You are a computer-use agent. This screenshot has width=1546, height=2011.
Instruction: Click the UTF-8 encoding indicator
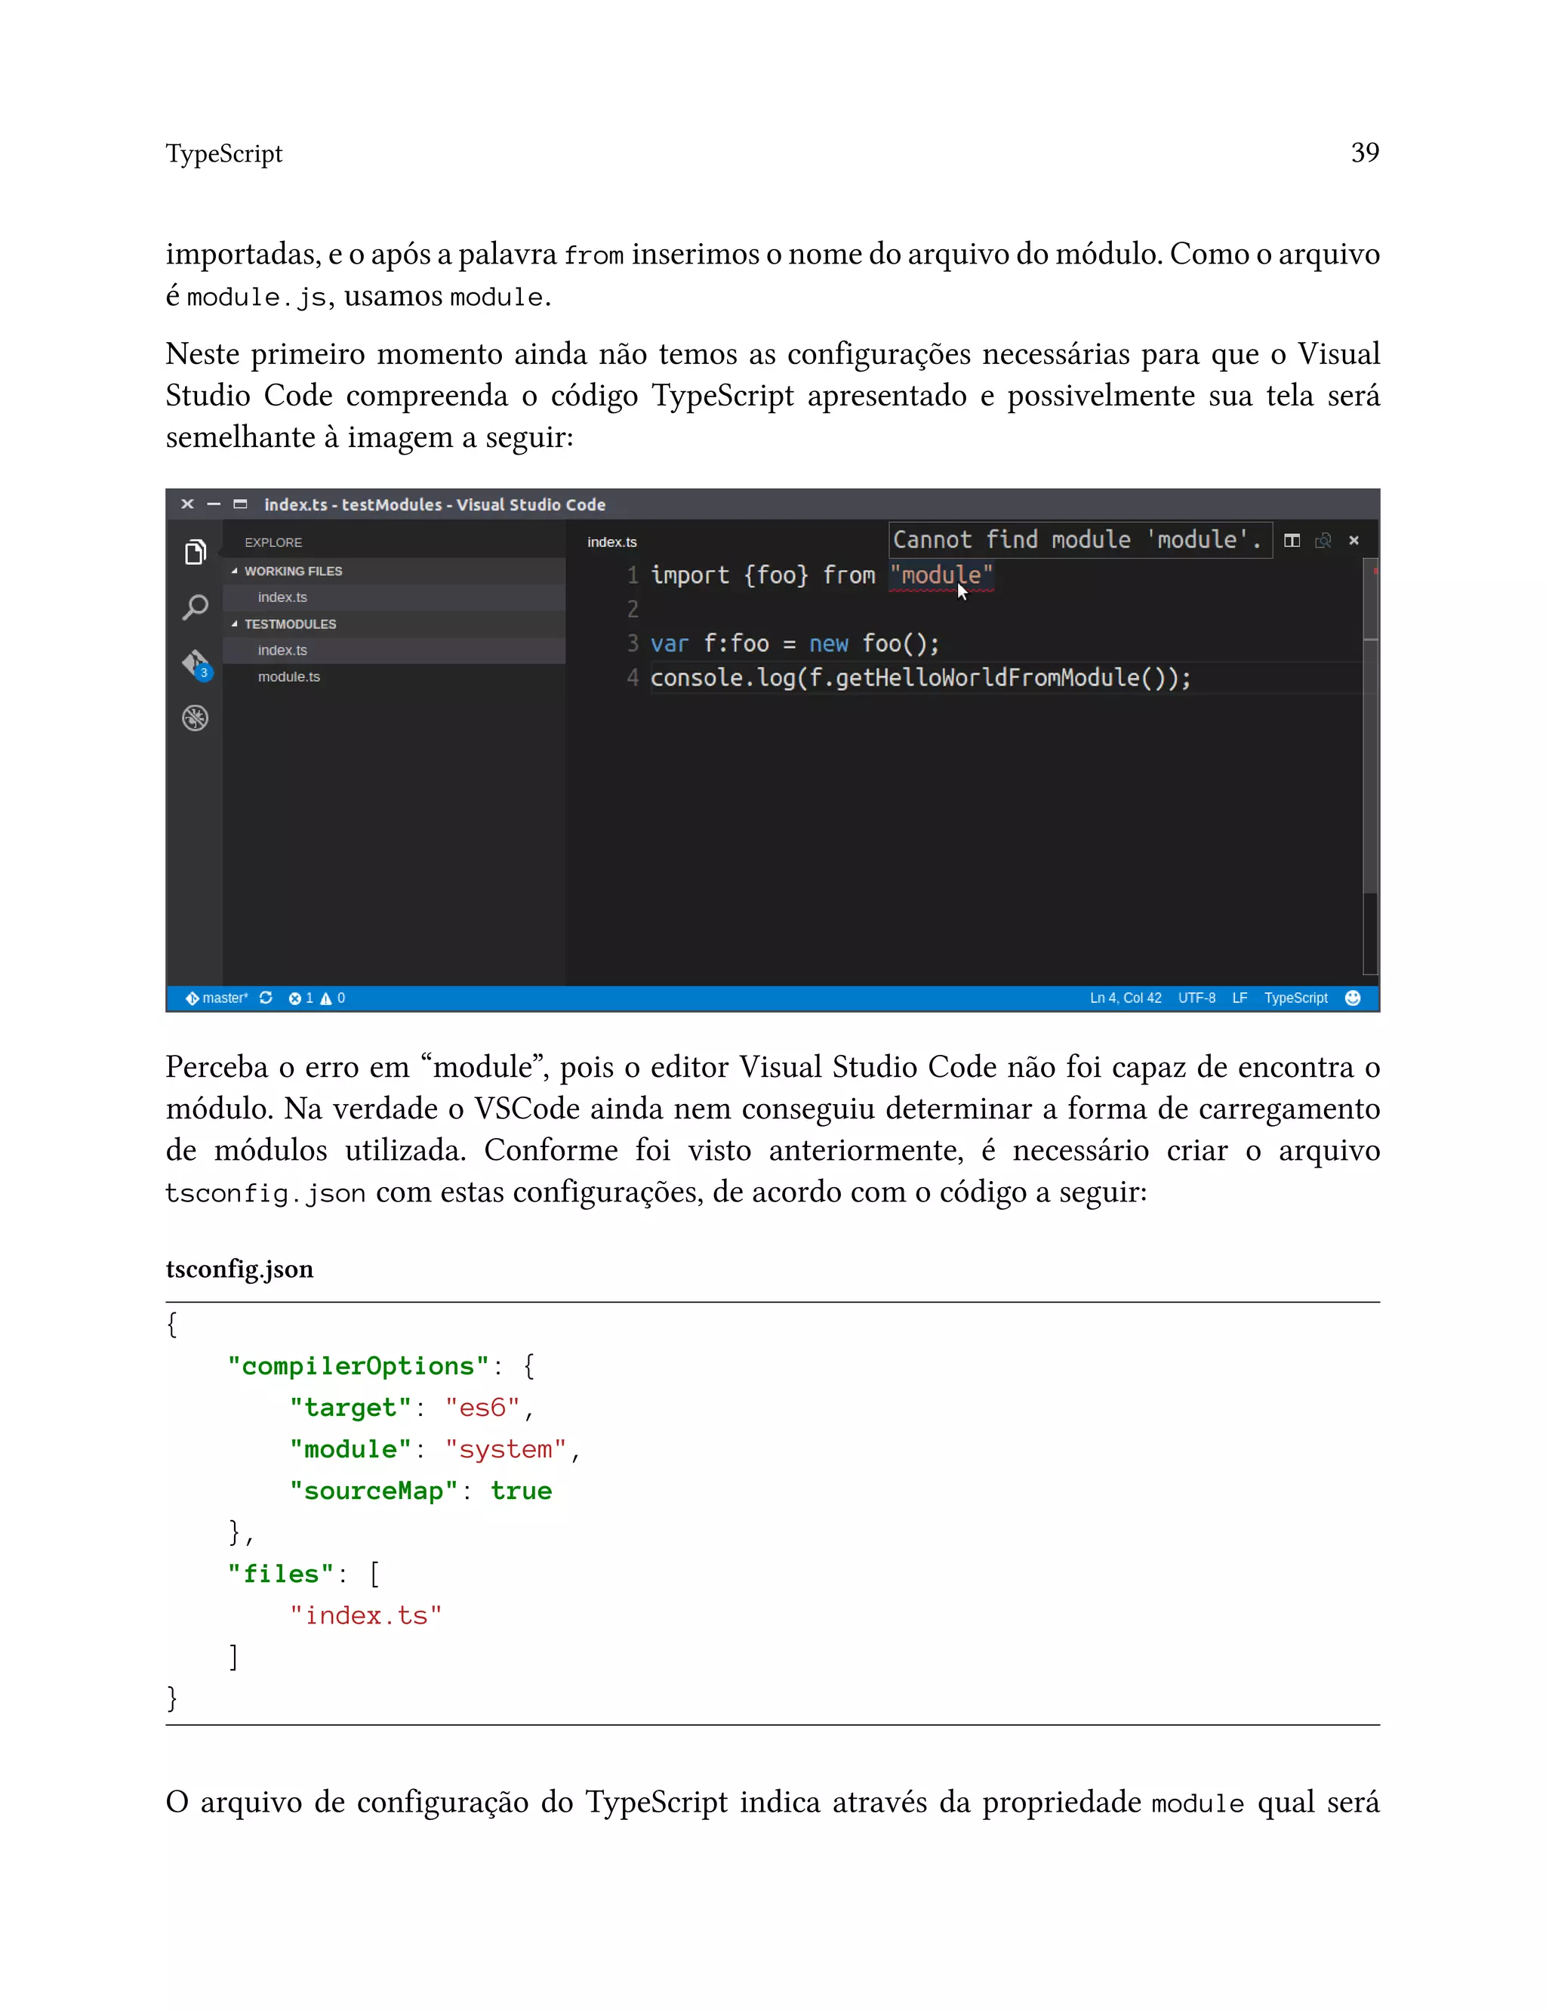pos(1196,998)
